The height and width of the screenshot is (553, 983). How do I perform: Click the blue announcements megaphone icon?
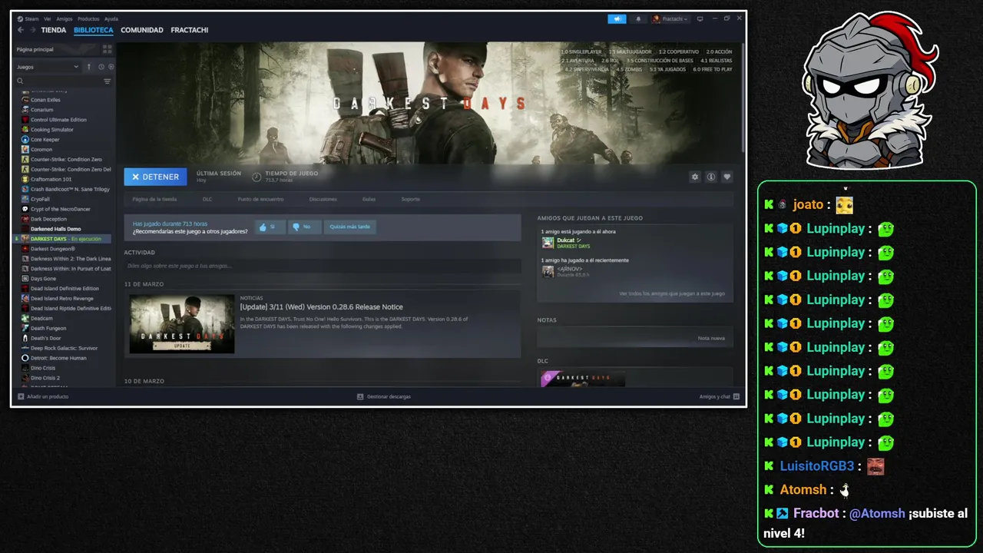[617, 18]
